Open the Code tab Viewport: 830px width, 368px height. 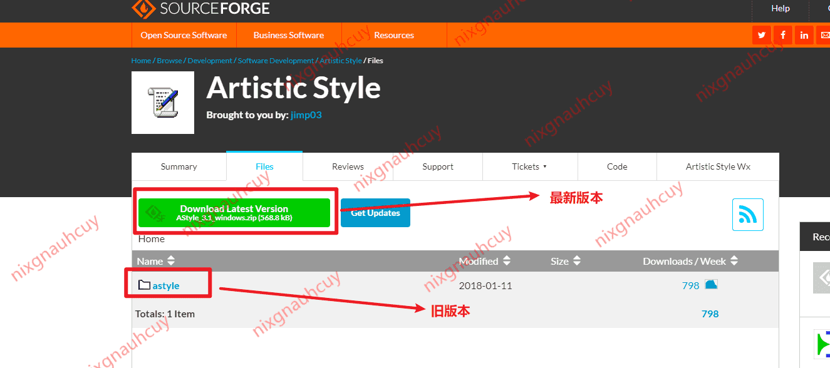click(x=617, y=166)
